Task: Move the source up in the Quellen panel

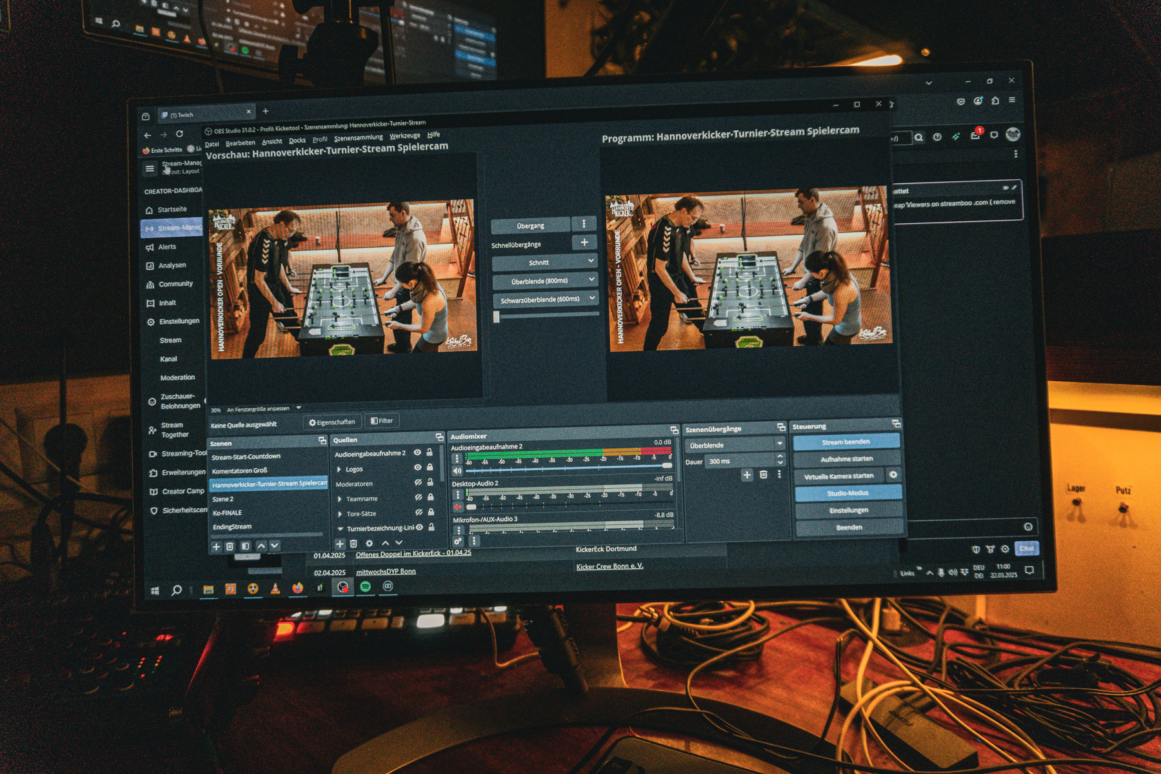Action: coord(386,543)
